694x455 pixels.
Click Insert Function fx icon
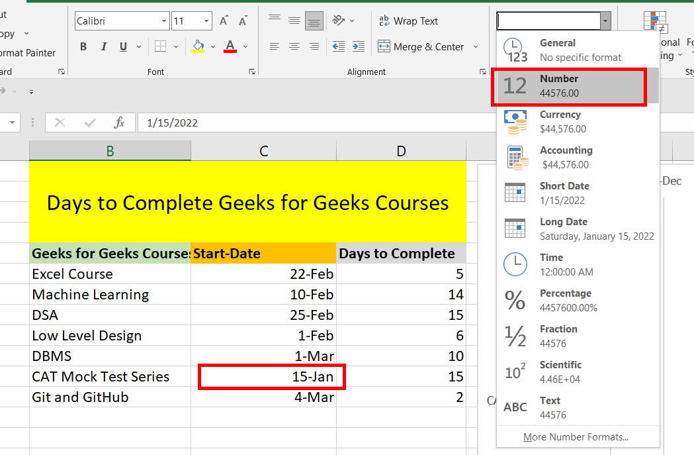point(119,123)
